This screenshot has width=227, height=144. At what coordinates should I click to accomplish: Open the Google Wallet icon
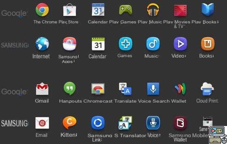tap(180, 89)
